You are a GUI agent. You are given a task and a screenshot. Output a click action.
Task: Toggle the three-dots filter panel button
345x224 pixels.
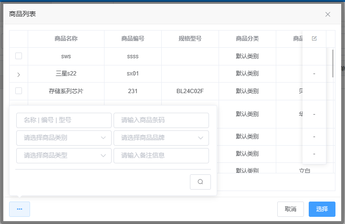click(20, 209)
